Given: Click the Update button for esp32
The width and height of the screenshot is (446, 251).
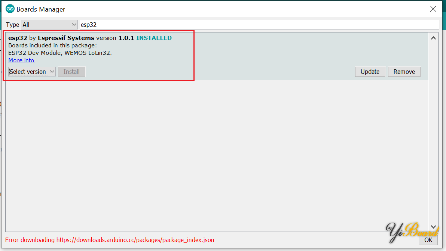Looking at the screenshot, I should pyautogui.click(x=370, y=72).
